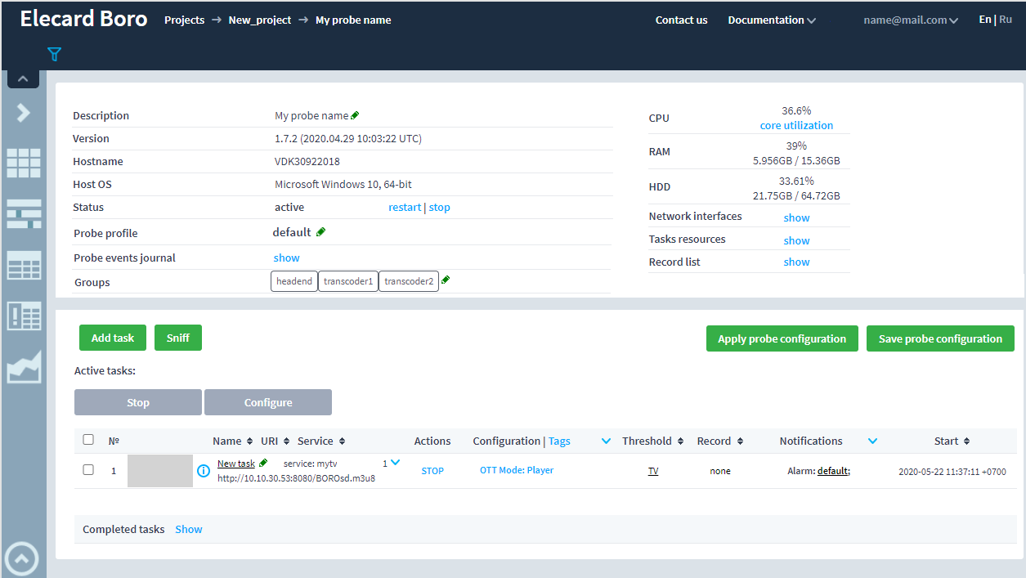The image size is (1026, 578).
Task: Expand the Notifications column dropdown
Action: 872,441
